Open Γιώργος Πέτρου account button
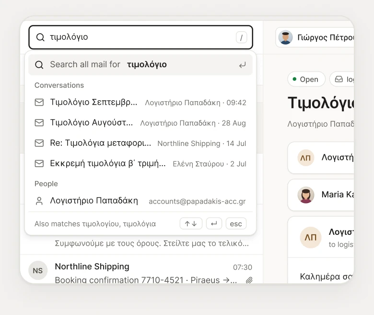 [315, 37]
